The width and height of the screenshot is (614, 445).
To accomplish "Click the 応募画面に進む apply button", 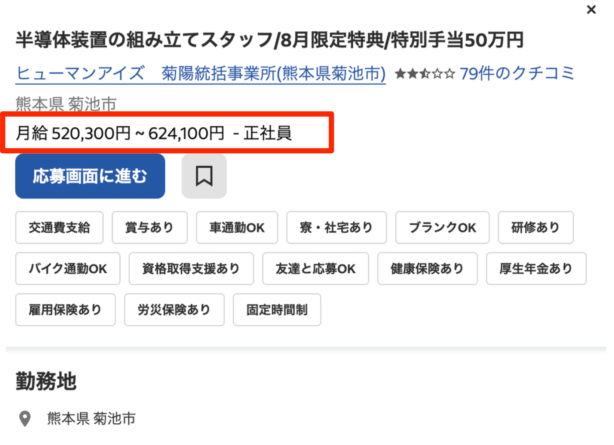I will 90,176.
